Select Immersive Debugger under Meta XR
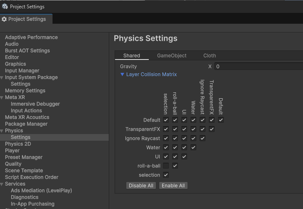 pos(35,104)
